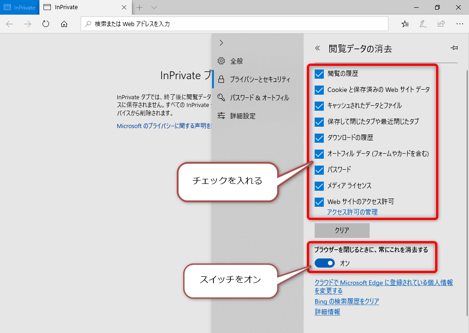This screenshot has width=469, height=333.
Task: Click the sliders icon beside 詳細設定
Action: click(221, 116)
